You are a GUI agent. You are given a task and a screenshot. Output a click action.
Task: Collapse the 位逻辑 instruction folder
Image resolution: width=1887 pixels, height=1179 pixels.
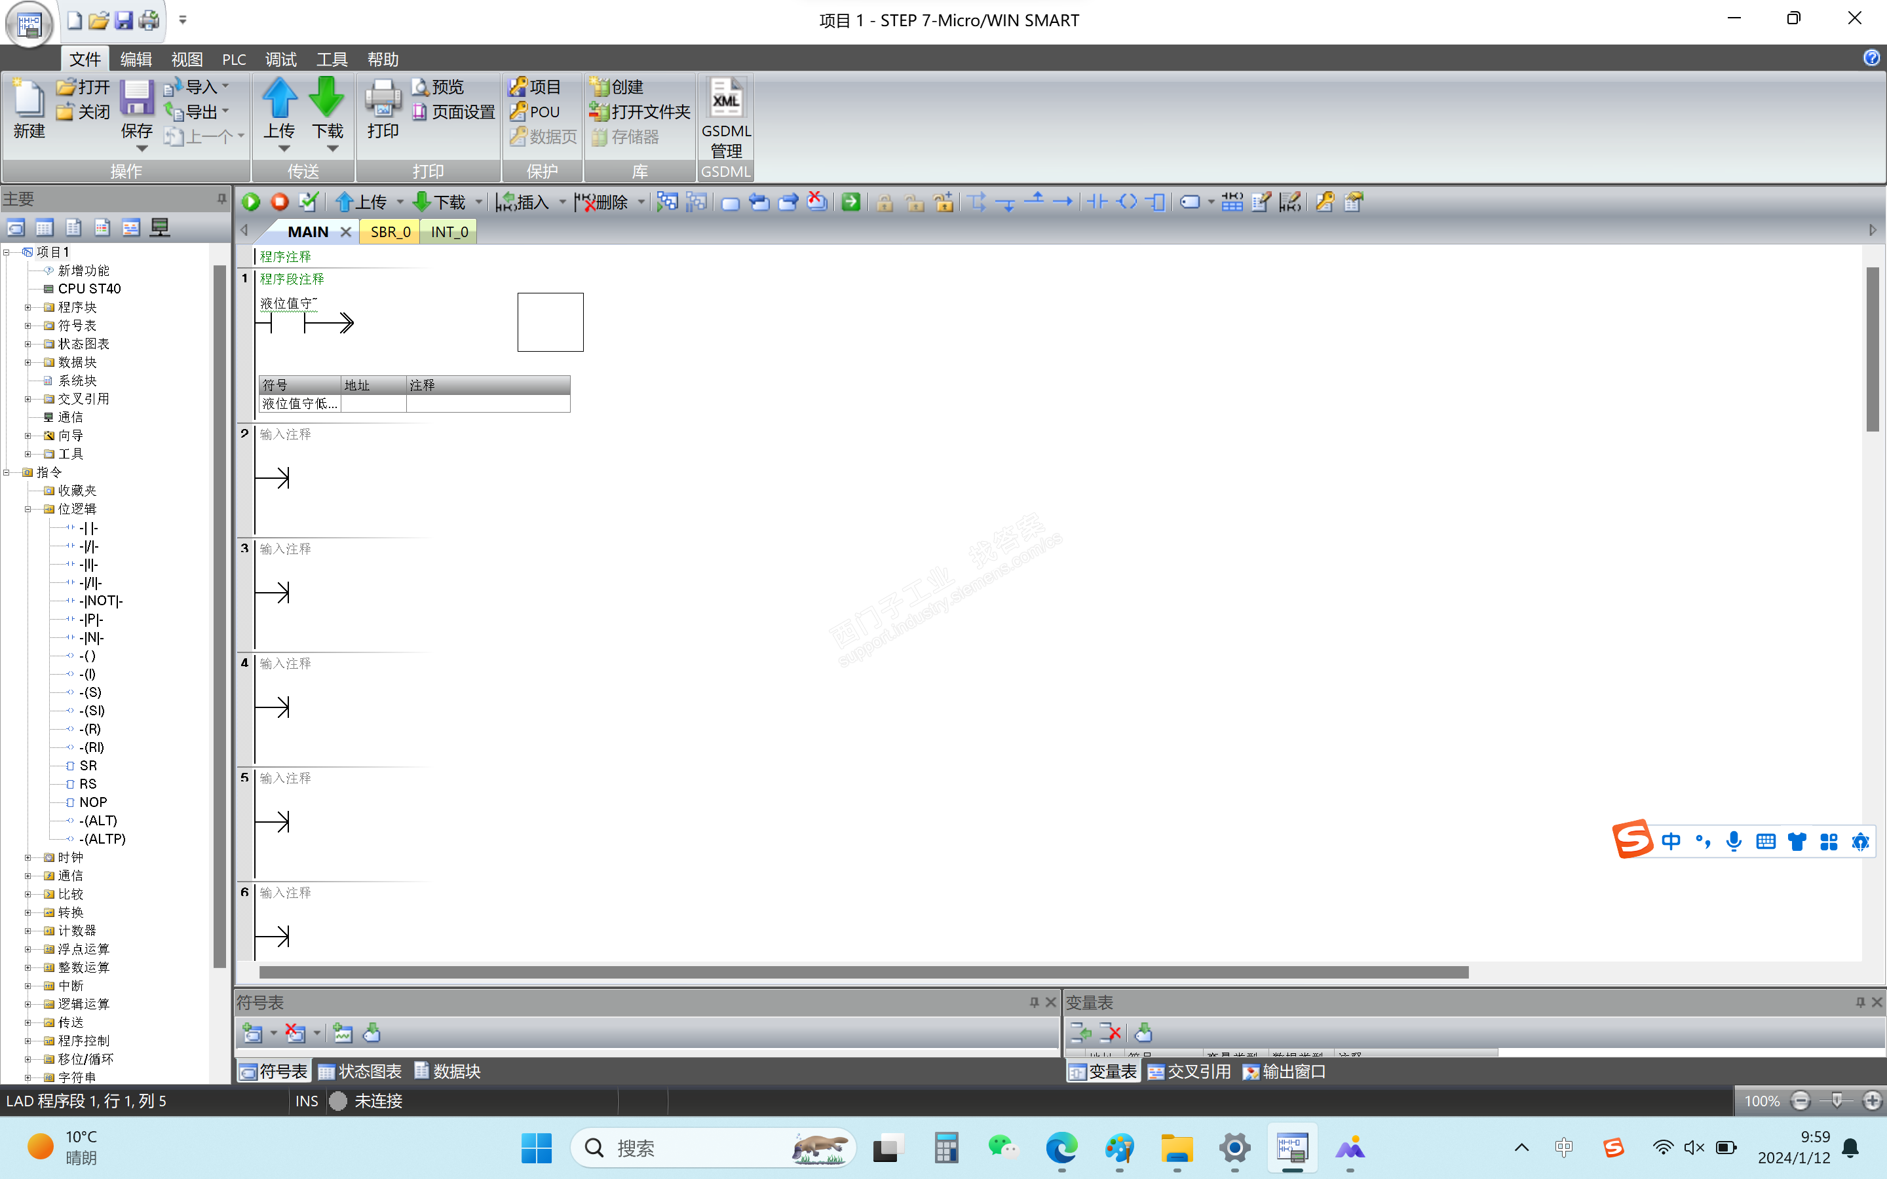[x=28, y=509]
